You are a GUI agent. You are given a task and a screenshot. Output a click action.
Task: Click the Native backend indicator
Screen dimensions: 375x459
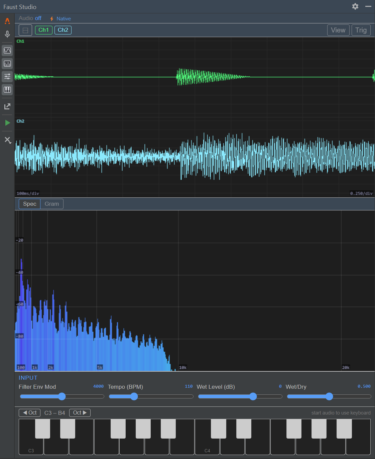[x=60, y=19]
